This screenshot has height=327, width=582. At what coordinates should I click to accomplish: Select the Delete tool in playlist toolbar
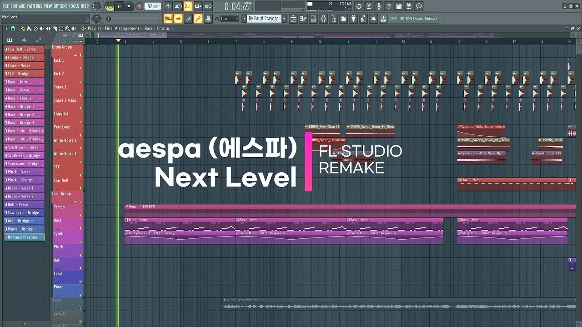click(x=35, y=29)
